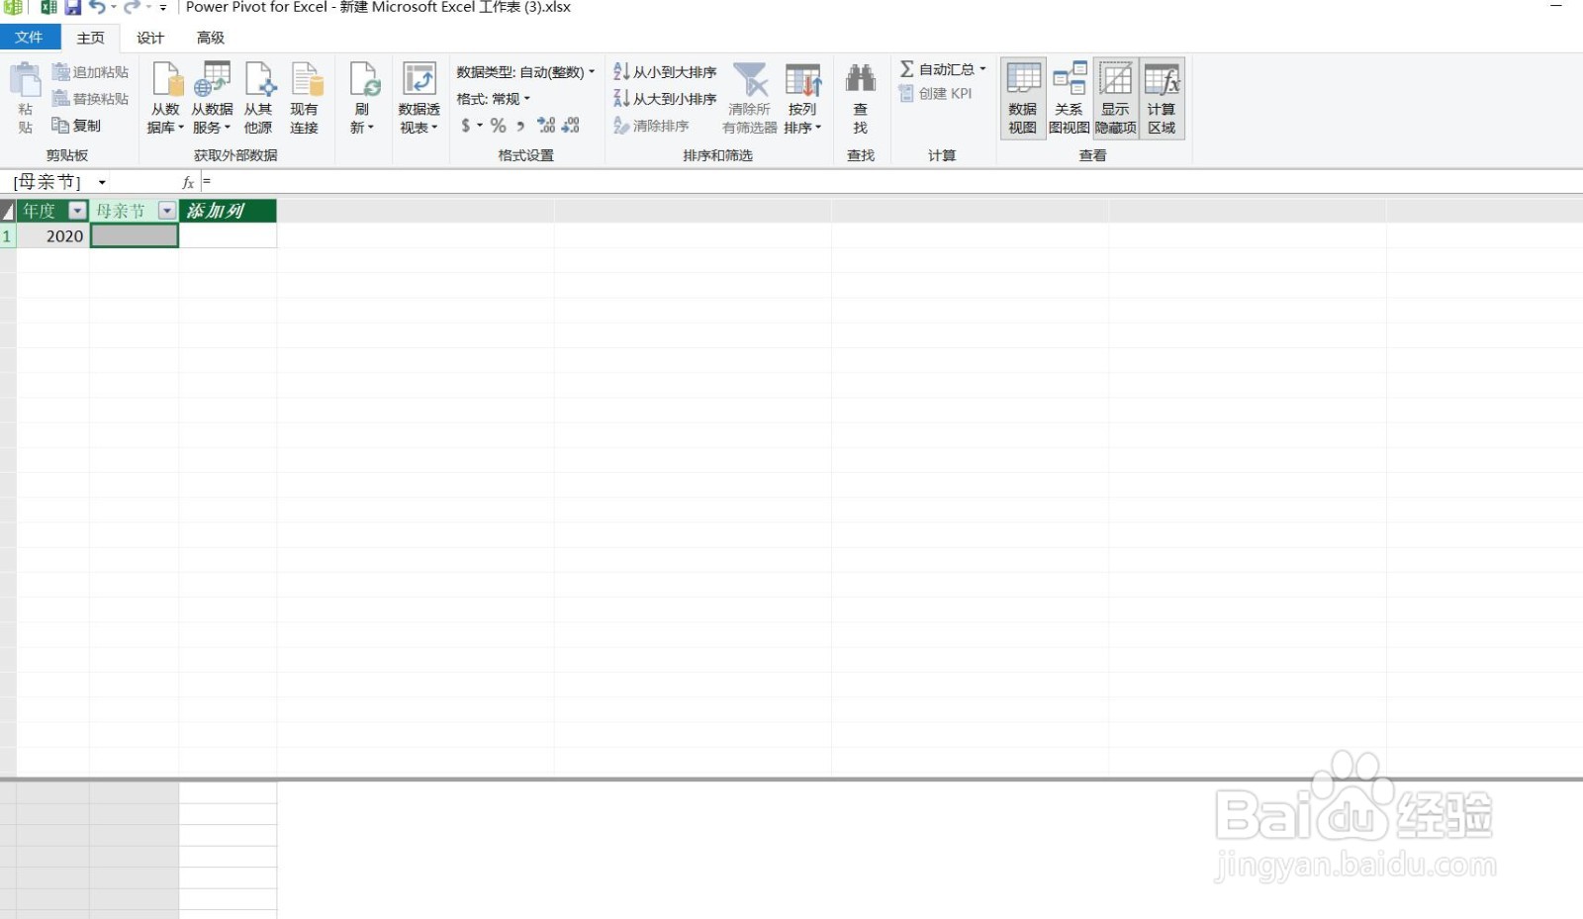This screenshot has width=1583, height=919.
Task: Switch to 关系图视图 (Diagram View)
Action: (x=1070, y=98)
